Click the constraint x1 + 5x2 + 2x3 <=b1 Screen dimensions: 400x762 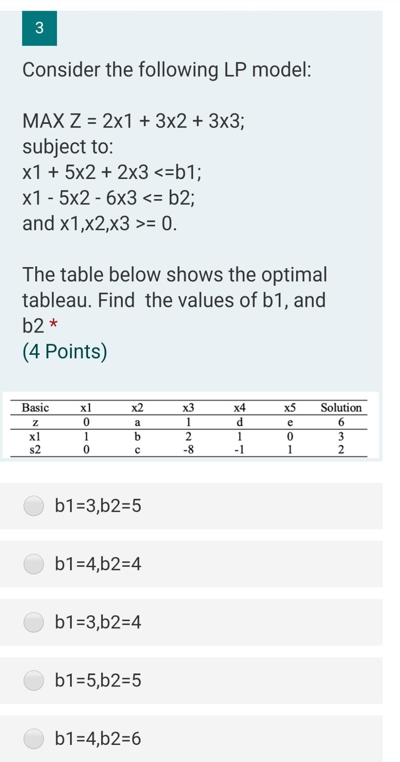click(x=112, y=172)
